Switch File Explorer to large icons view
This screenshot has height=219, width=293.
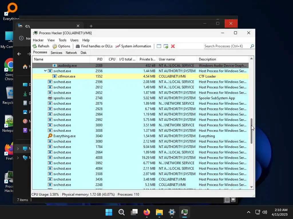click(x=233, y=200)
